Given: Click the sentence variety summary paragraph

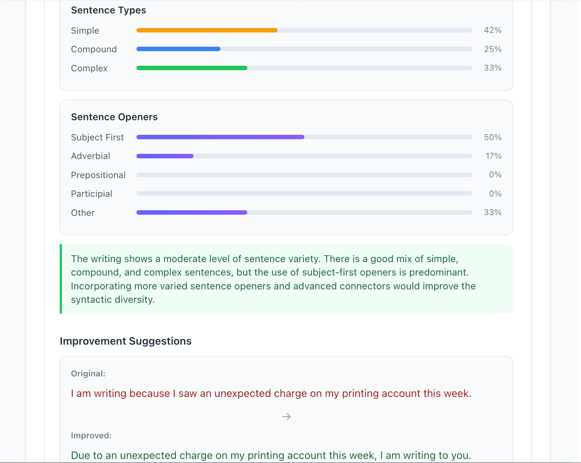Looking at the screenshot, I should click(x=273, y=279).
